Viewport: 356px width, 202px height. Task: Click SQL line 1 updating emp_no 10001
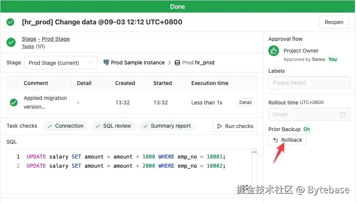point(126,157)
